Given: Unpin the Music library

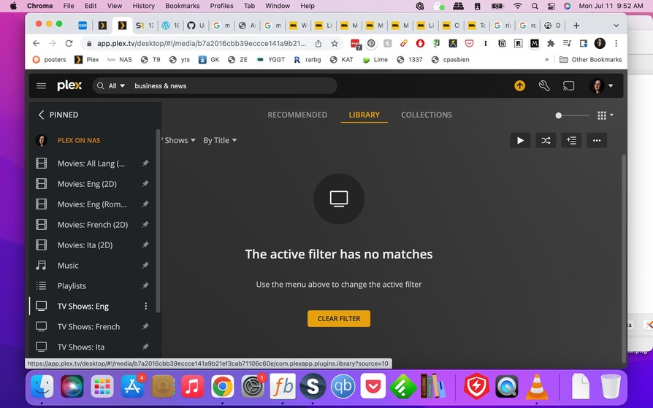Looking at the screenshot, I should pos(145,266).
